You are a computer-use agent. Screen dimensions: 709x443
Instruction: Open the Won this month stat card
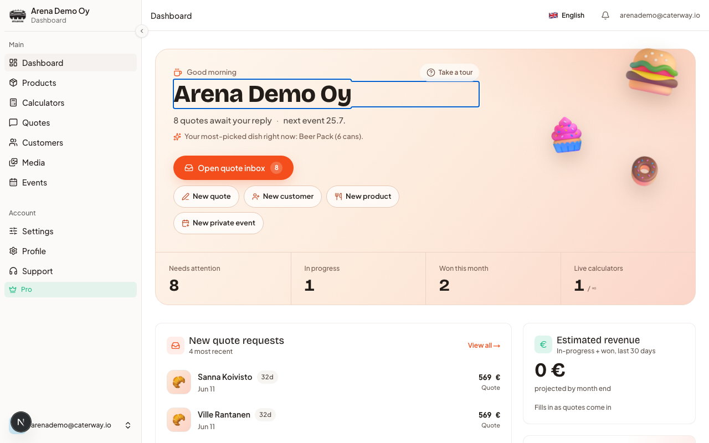pos(494,279)
